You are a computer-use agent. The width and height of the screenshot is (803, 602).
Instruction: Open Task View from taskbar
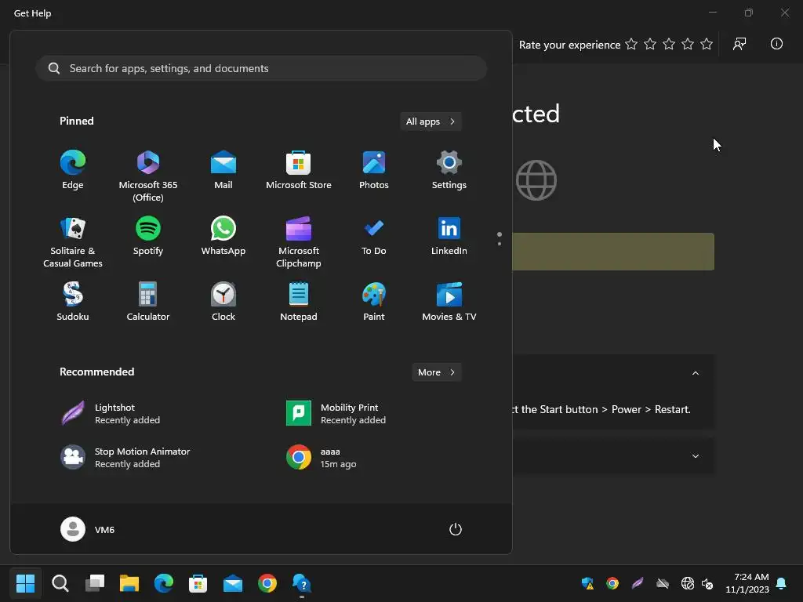click(95, 583)
